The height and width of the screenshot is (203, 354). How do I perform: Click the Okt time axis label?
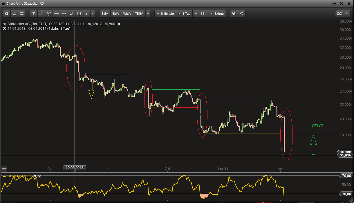coord(167,169)
